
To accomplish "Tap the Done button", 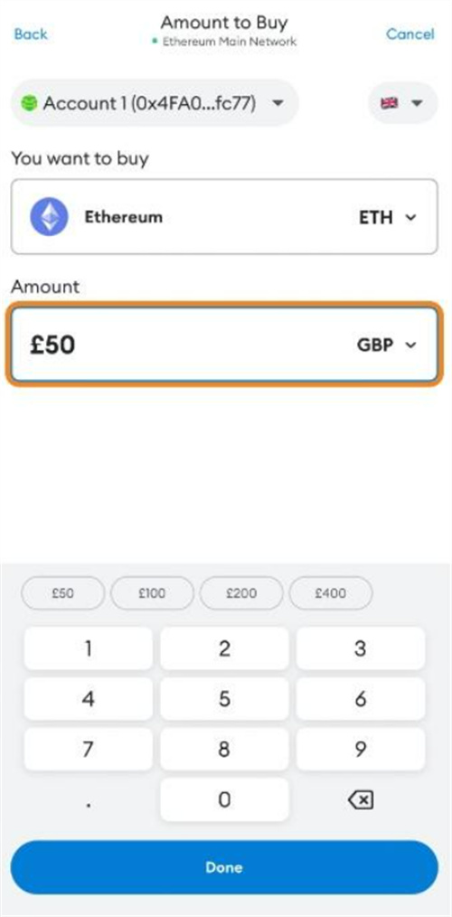I will tap(224, 867).
